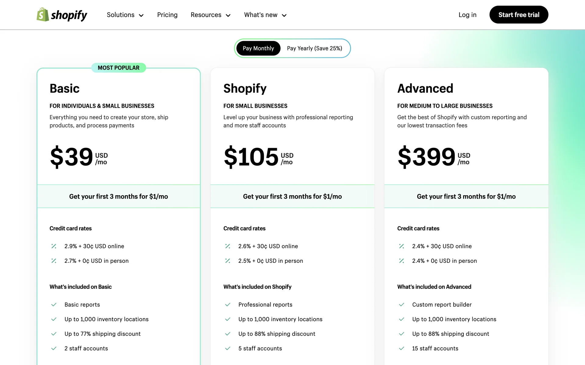Open the Resources dropdown menu
Image resolution: width=585 pixels, height=365 pixels.
pyautogui.click(x=210, y=15)
